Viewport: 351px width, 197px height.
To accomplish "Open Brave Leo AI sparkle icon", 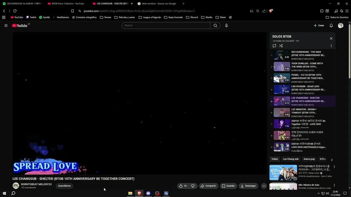I will tap(341, 11).
